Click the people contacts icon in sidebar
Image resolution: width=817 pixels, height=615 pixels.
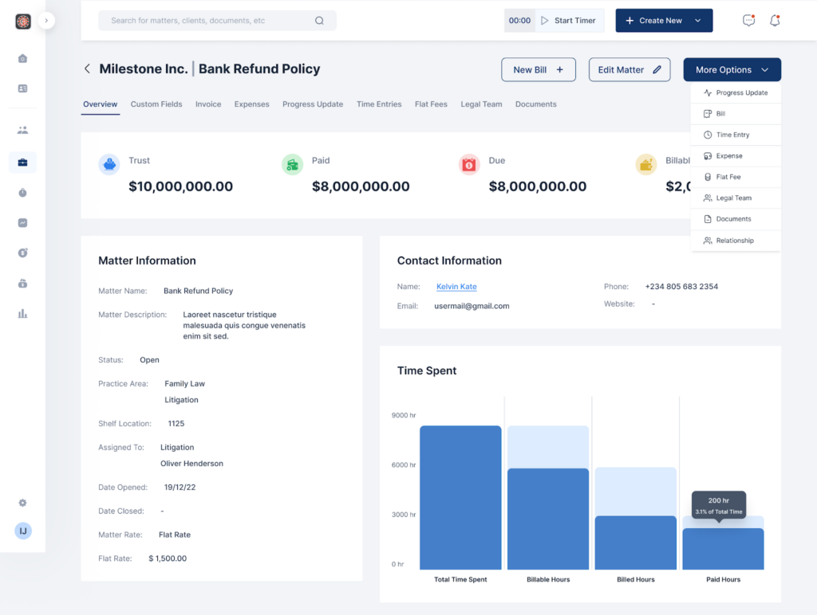[x=22, y=130]
